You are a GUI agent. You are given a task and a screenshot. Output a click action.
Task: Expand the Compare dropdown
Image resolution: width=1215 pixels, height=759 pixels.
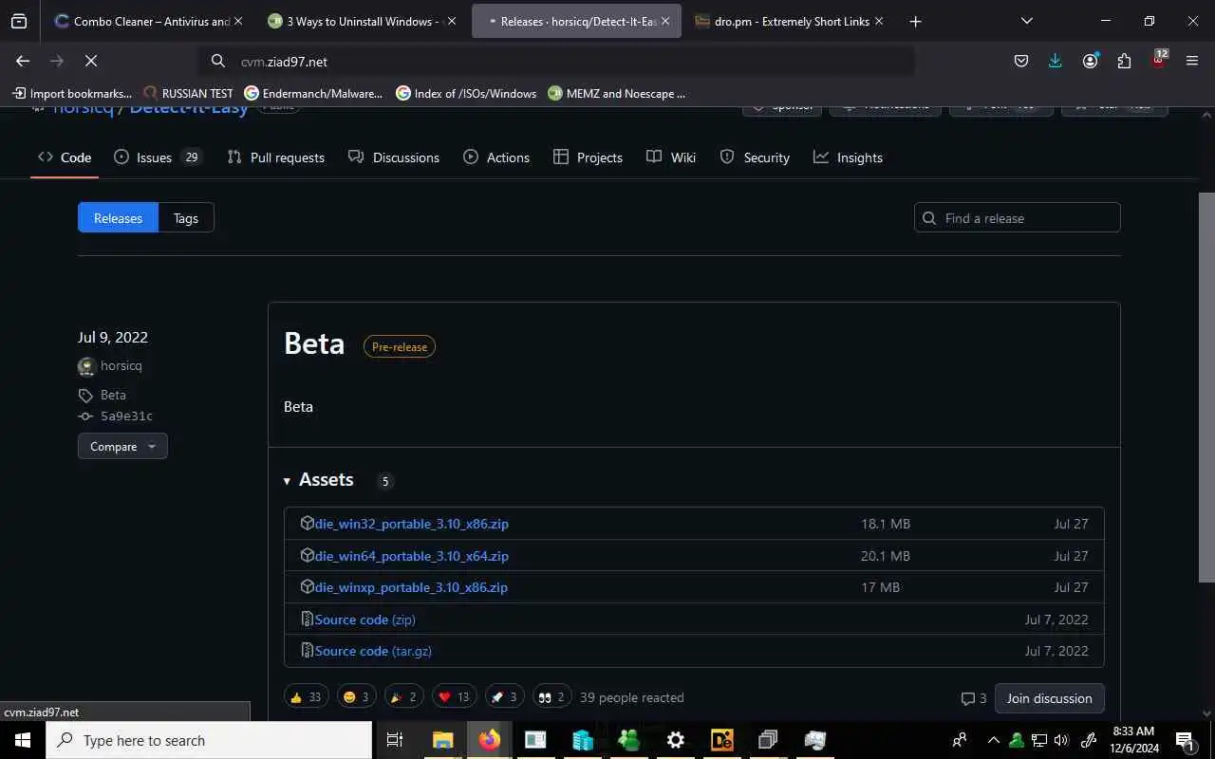click(x=122, y=446)
